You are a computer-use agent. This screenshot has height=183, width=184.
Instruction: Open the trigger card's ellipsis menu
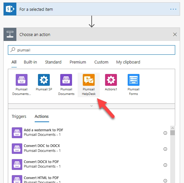pos(173,9)
